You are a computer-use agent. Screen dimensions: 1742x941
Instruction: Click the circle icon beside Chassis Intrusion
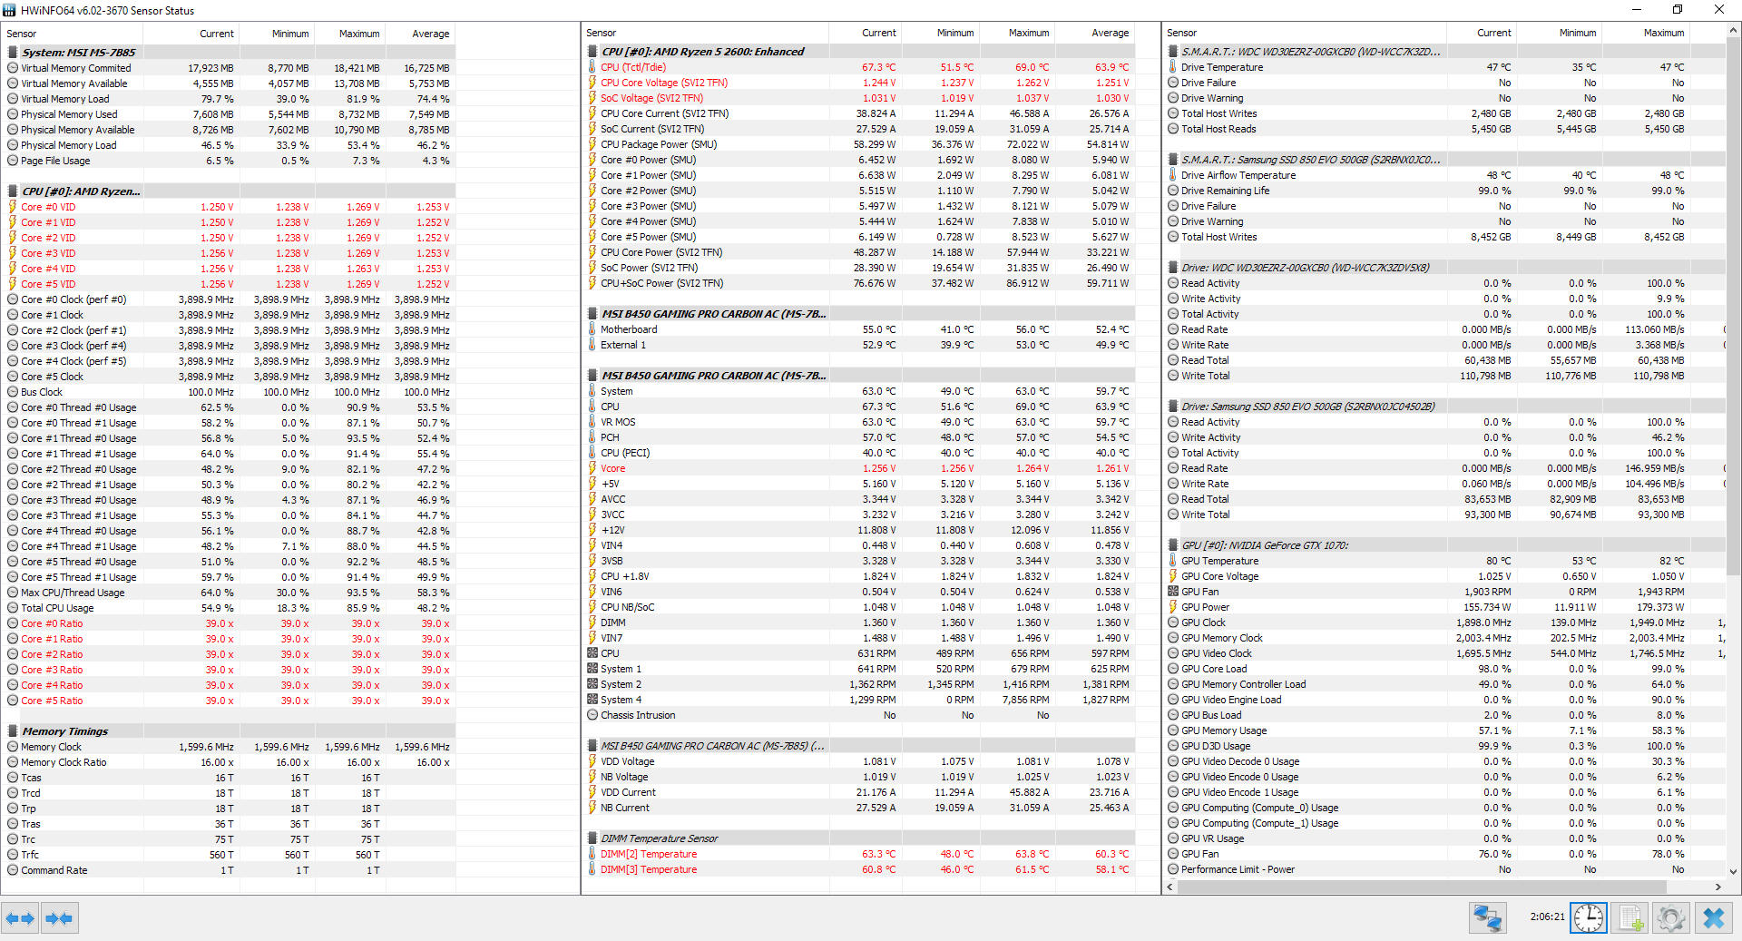point(592,715)
